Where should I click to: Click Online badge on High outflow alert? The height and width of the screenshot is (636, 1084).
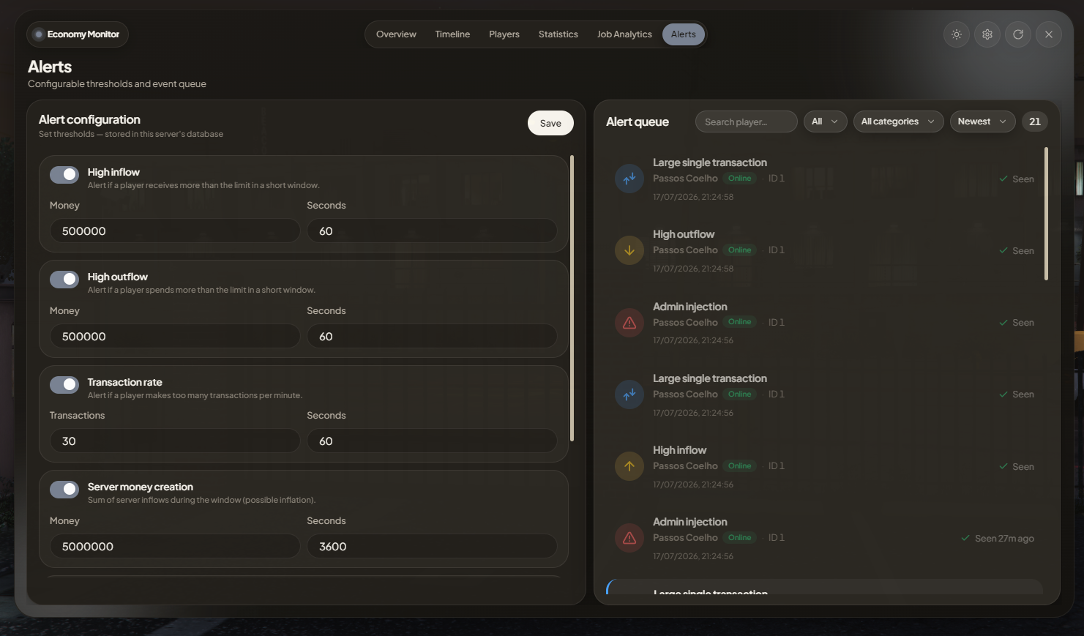click(739, 250)
